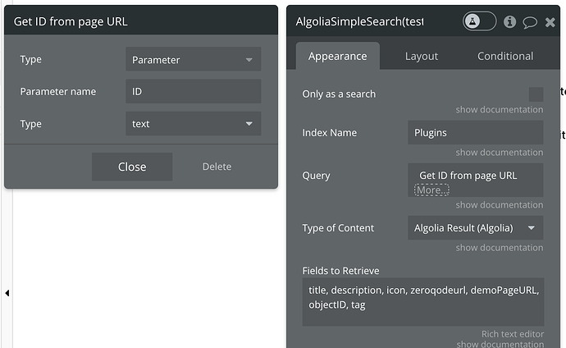Click the Close button in the popup
This screenshot has height=348, width=566.
pos(132,167)
